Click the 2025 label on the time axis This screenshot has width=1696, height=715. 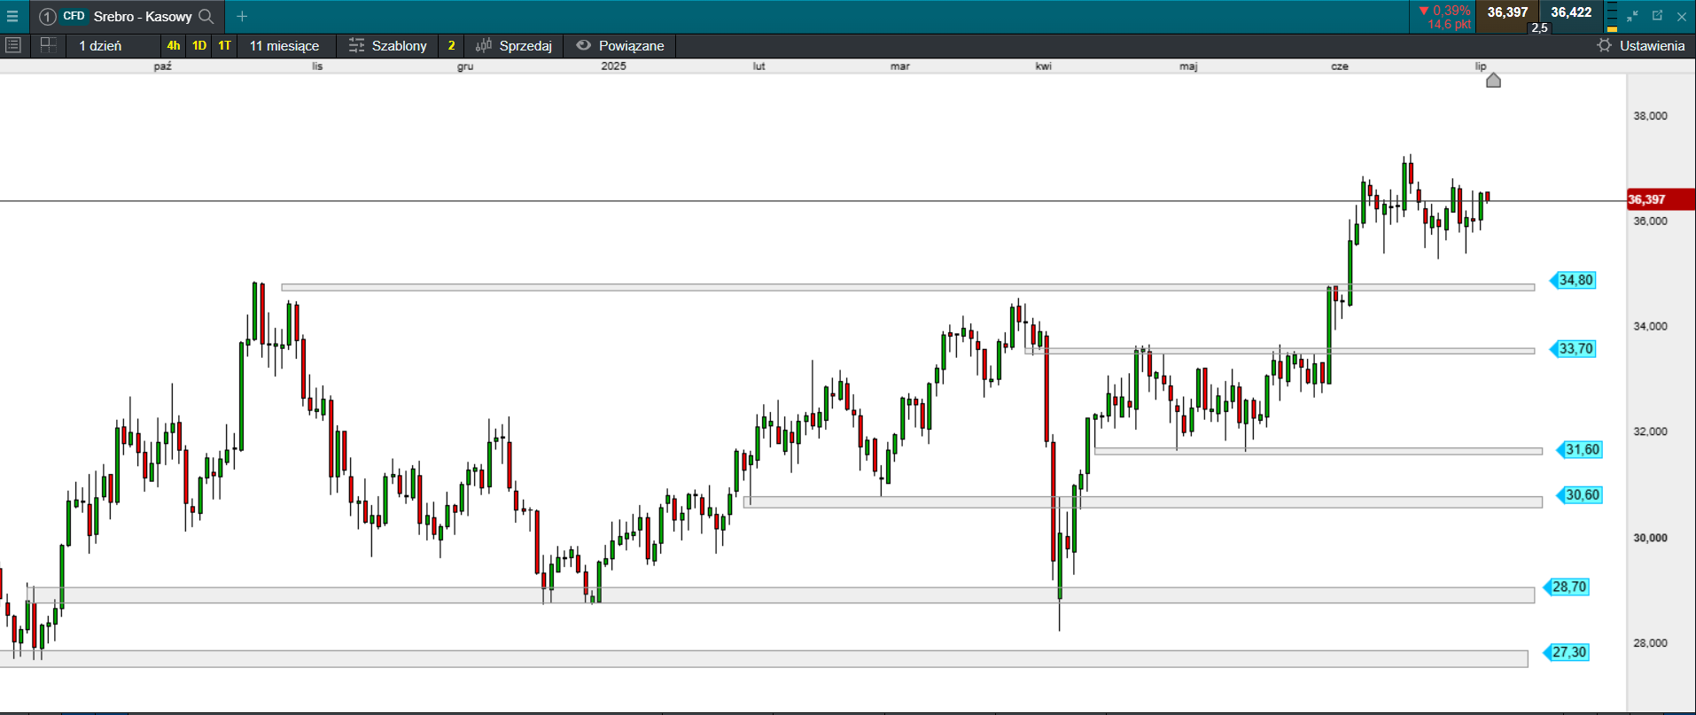pos(613,66)
